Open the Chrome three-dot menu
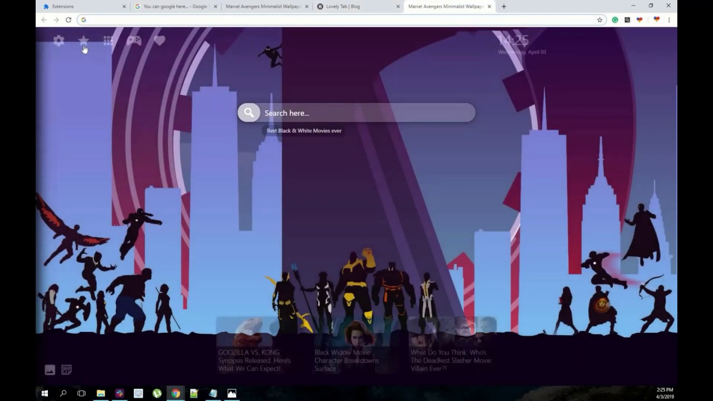Image resolution: width=713 pixels, height=401 pixels. [x=668, y=19]
